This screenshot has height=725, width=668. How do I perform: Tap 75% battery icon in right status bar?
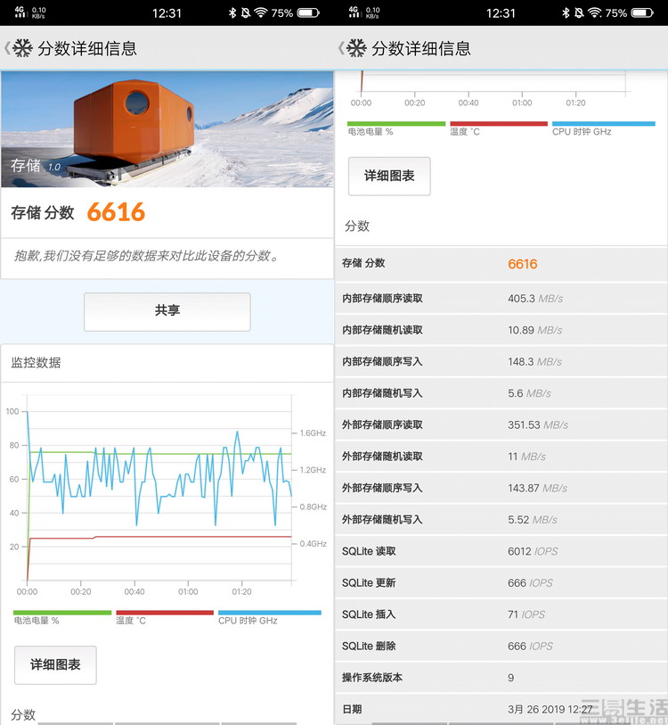(642, 13)
